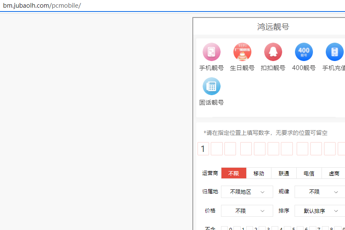Tick the 不含 checkbox for digit 2
Viewport: 345px width, 230px height.
point(250,229)
